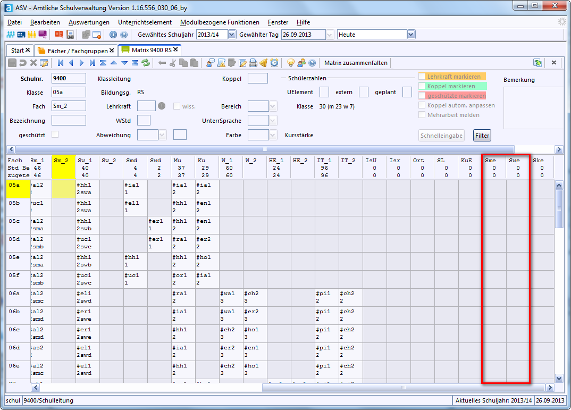
Task: Open the red book reports icon
Action: (58, 35)
